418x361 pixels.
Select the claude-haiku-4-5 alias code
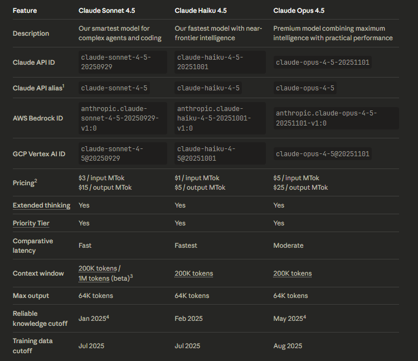click(208, 88)
